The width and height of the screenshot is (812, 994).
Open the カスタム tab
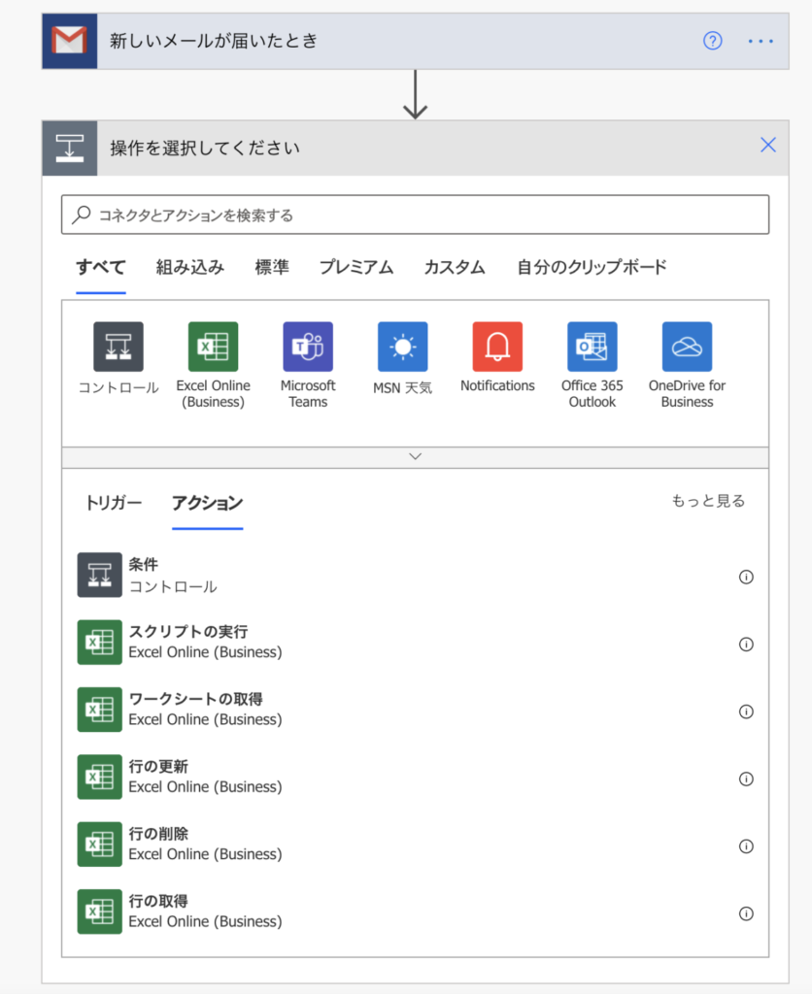click(x=455, y=268)
